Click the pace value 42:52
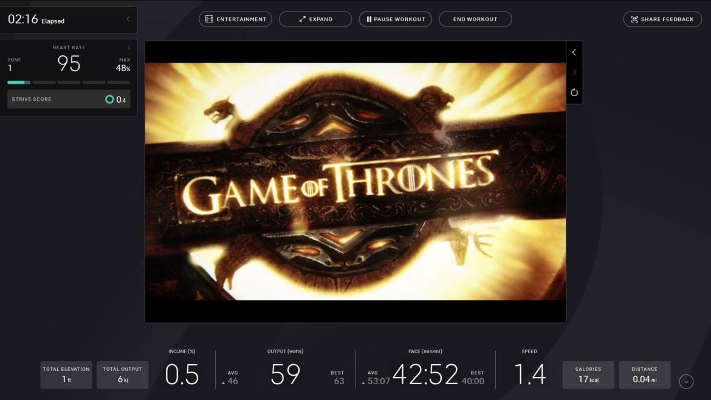711x400 pixels. [425, 374]
